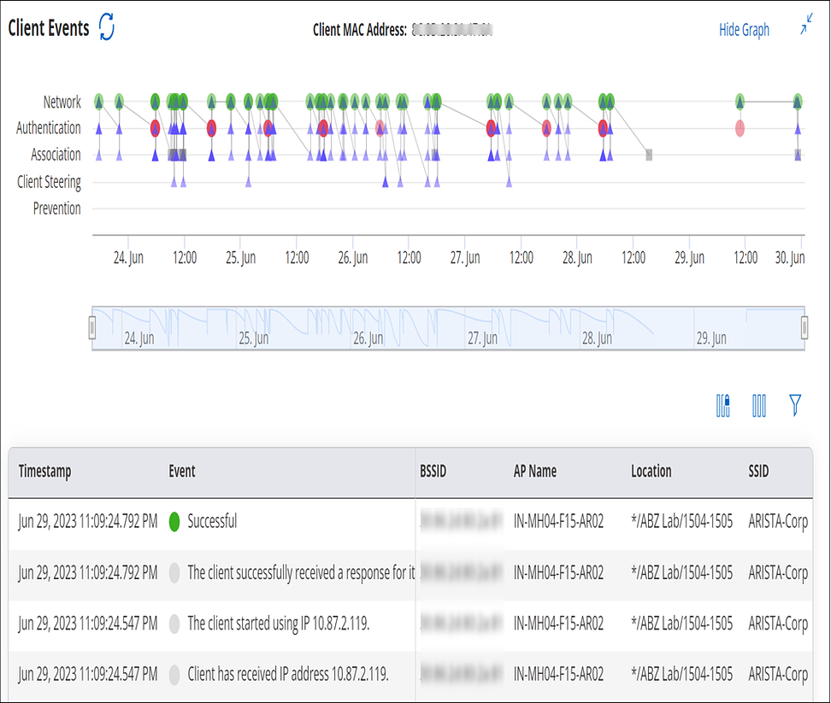Viewport: 831px width, 703px height.
Task: Click the pink authentication marker near 29 Jun 12:00
Action: point(740,128)
